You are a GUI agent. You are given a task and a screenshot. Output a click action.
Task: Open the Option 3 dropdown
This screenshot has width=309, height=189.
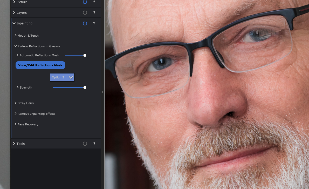click(x=62, y=77)
